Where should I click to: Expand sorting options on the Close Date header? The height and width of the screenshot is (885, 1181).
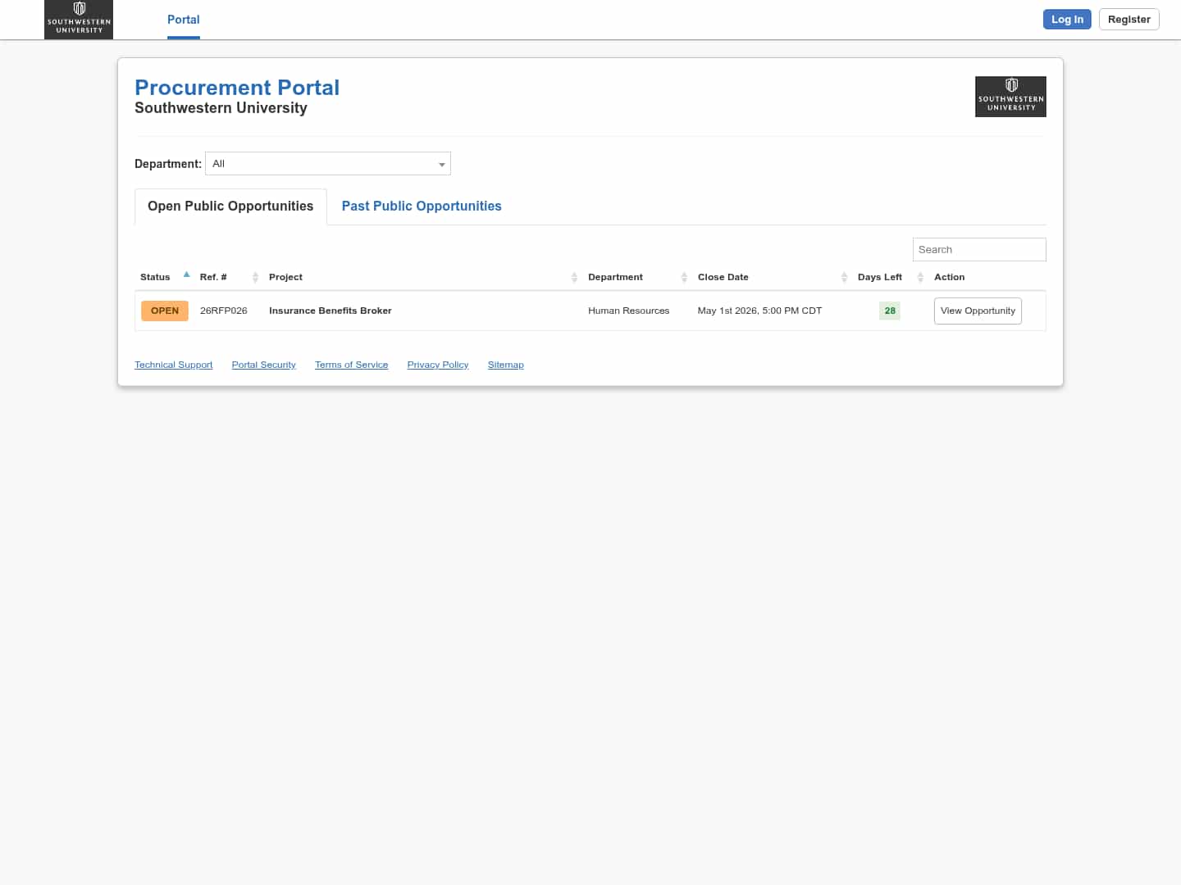click(844, 277)
